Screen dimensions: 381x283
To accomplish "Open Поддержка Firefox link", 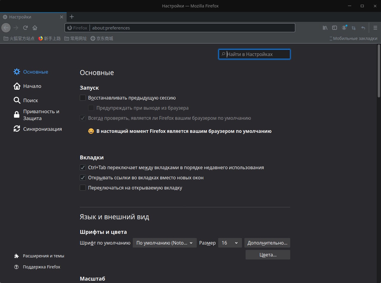I will tap(37, 267).
